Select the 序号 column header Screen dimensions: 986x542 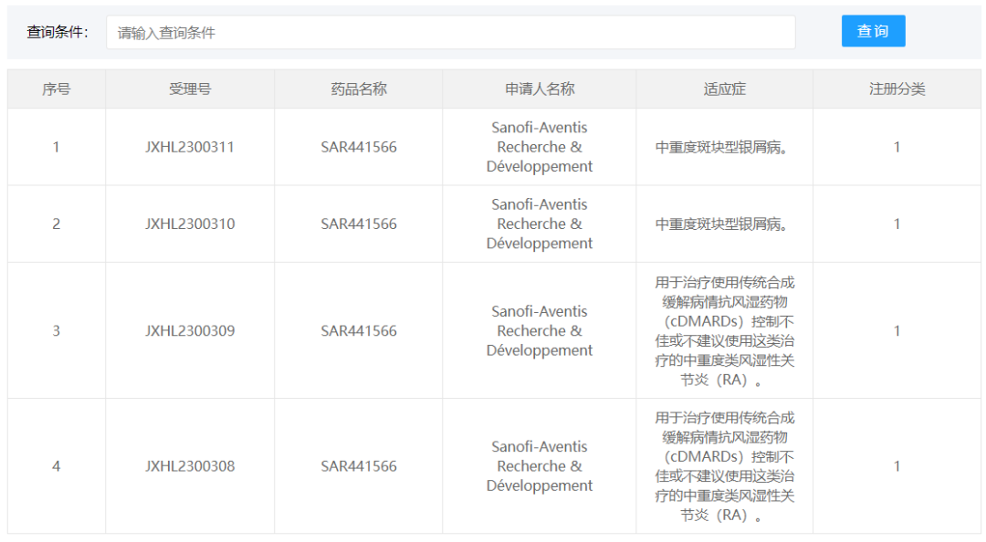tap(57, 89)
